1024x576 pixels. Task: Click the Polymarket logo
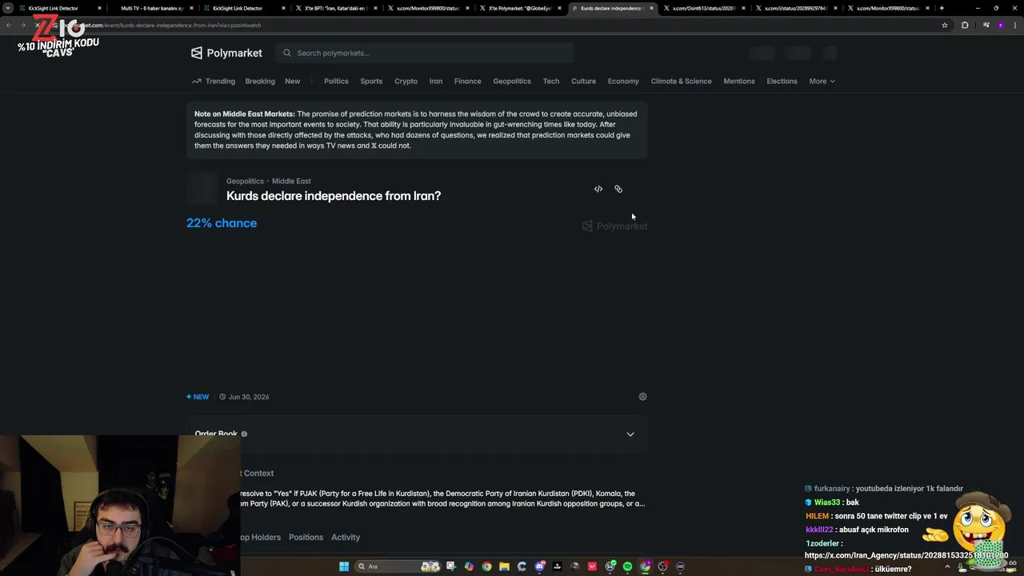click(226, 53)
